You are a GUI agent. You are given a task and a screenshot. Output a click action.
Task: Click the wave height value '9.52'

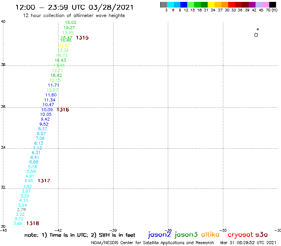(44, 124)
